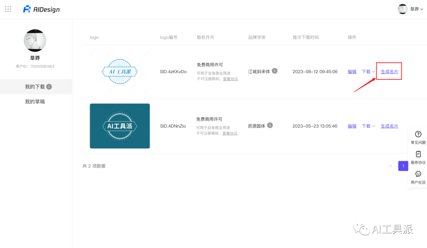Open the apps grid menu icon
Viewport: 427px width, 248px height.
pos(8,9)
